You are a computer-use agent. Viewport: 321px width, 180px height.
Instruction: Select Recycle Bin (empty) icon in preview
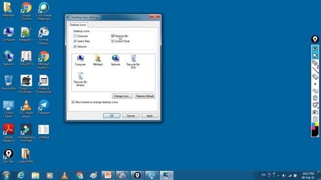(x=80, y=79)
